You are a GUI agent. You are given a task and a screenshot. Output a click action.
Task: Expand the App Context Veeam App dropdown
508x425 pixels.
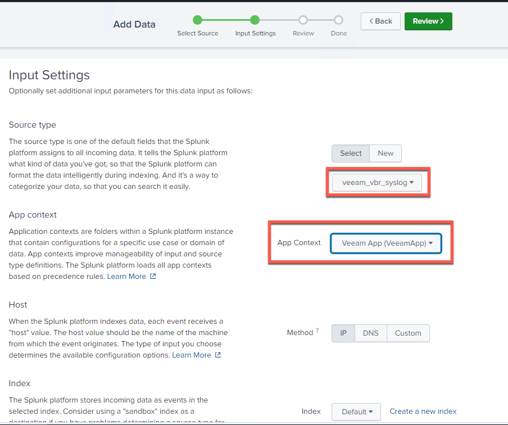click(386, 243)
